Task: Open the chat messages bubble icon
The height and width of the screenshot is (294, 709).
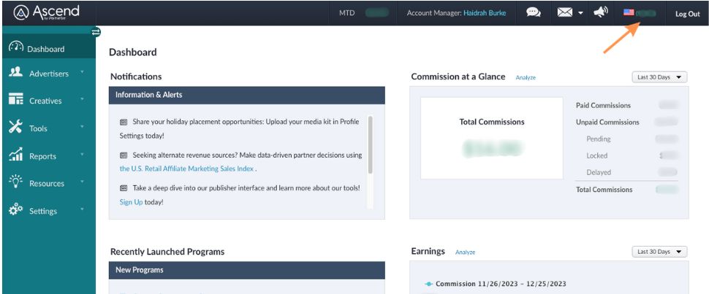Action: (x=534, y=13)
